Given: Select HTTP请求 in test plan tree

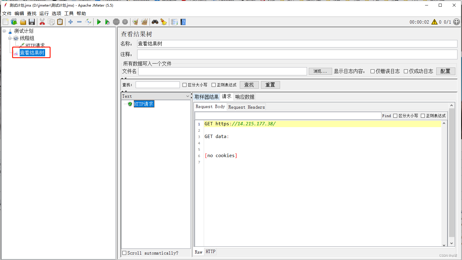Looking at the screenshot, I should point(35,45).
